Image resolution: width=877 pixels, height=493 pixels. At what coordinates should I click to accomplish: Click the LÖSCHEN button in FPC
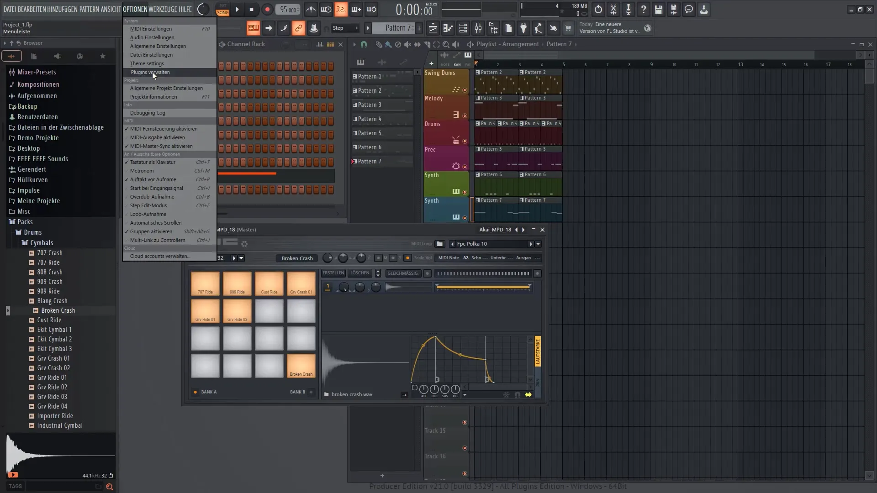[360, 273]
